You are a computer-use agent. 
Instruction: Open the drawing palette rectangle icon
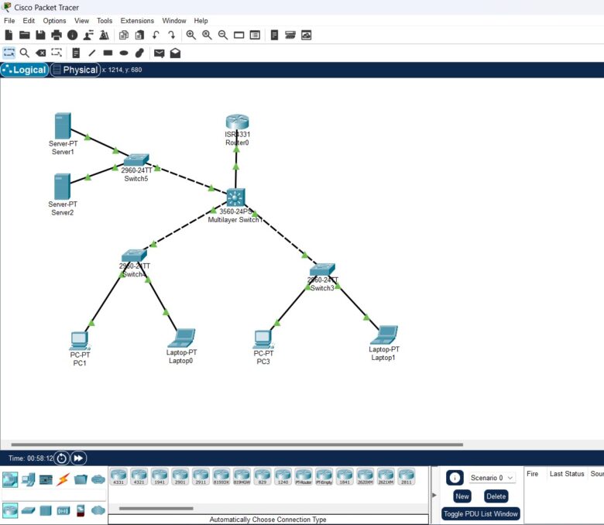[239, 35]
